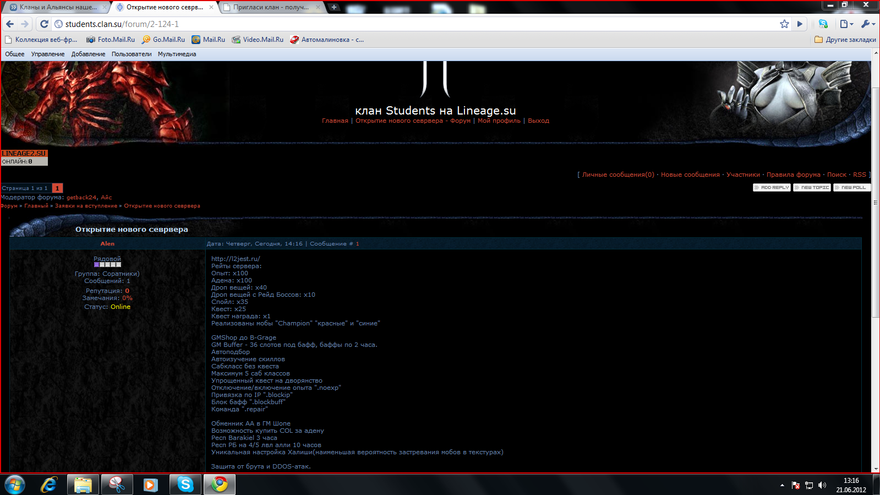Expand the 'Другие закладки' bookmarks folder
The height and width of the screenshot is (495, 880).
pyautogui.click(x=845, y=40)
